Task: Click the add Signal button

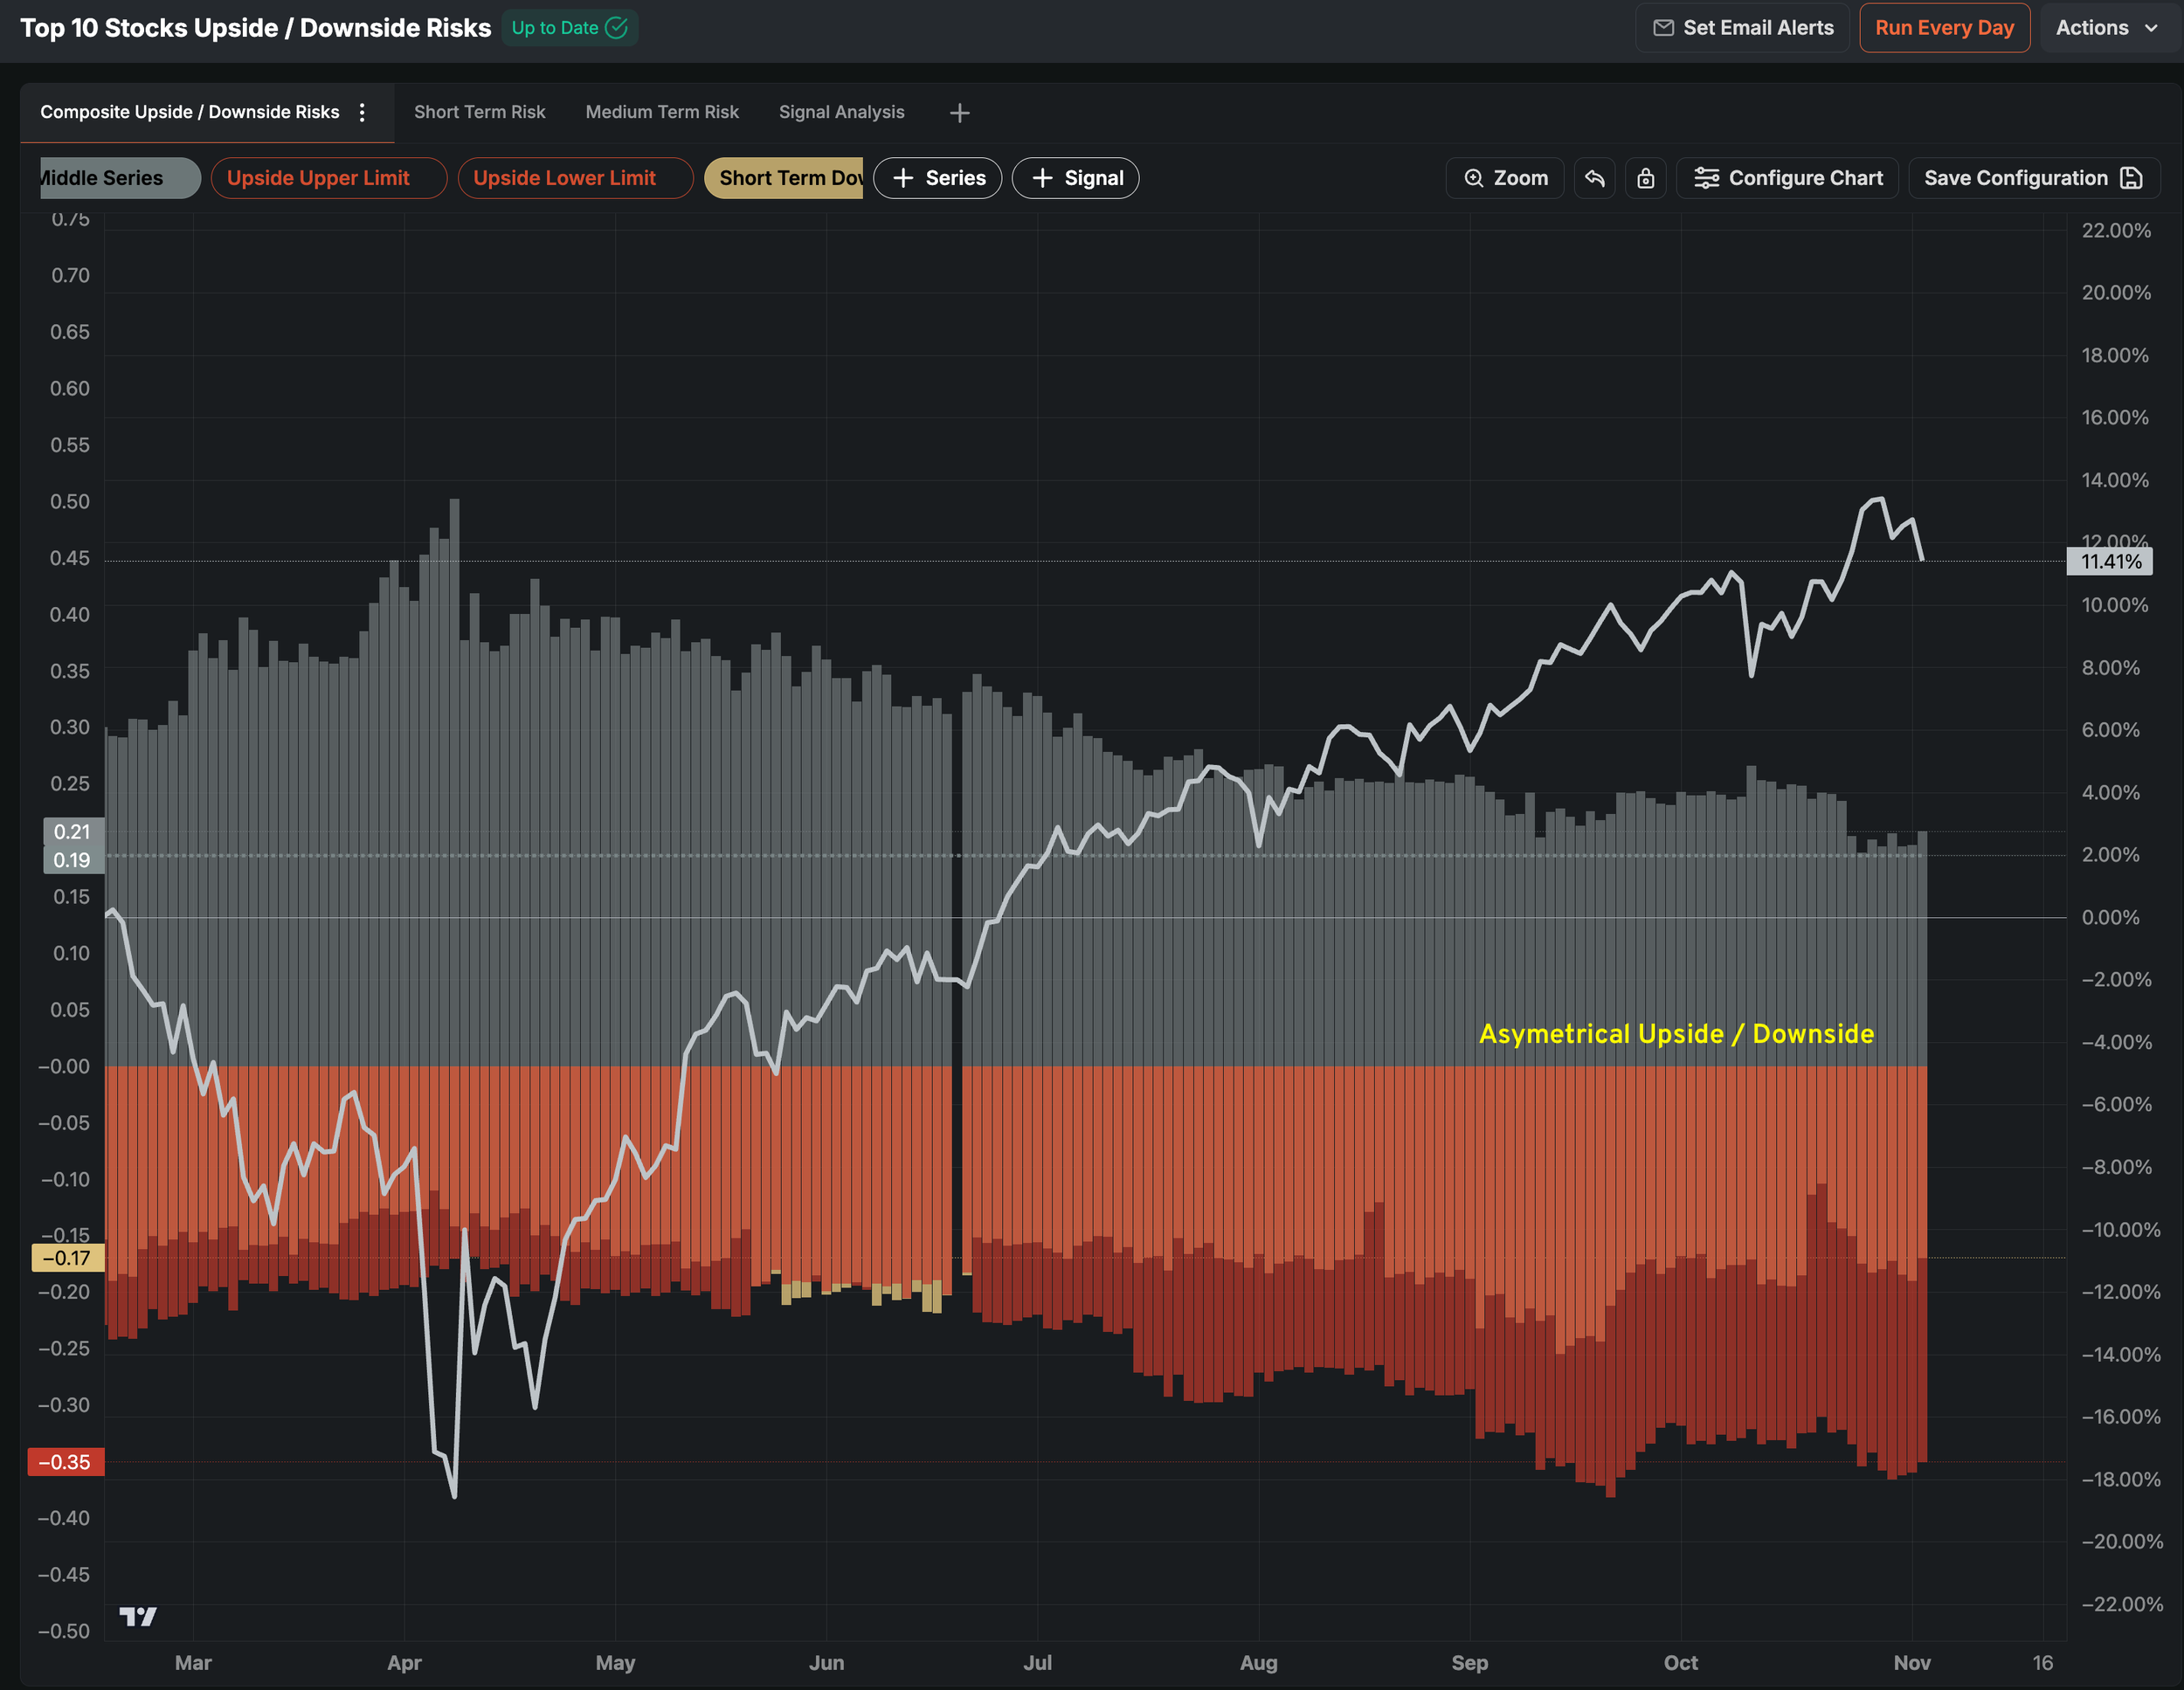Action: (x=1075, y=178)
